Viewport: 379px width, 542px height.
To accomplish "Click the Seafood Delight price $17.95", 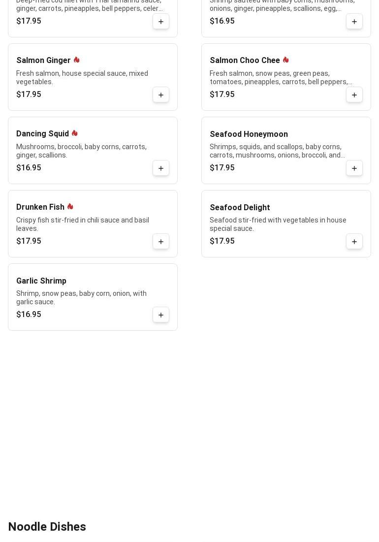I will pyautogui.click(x=222, y=241).
